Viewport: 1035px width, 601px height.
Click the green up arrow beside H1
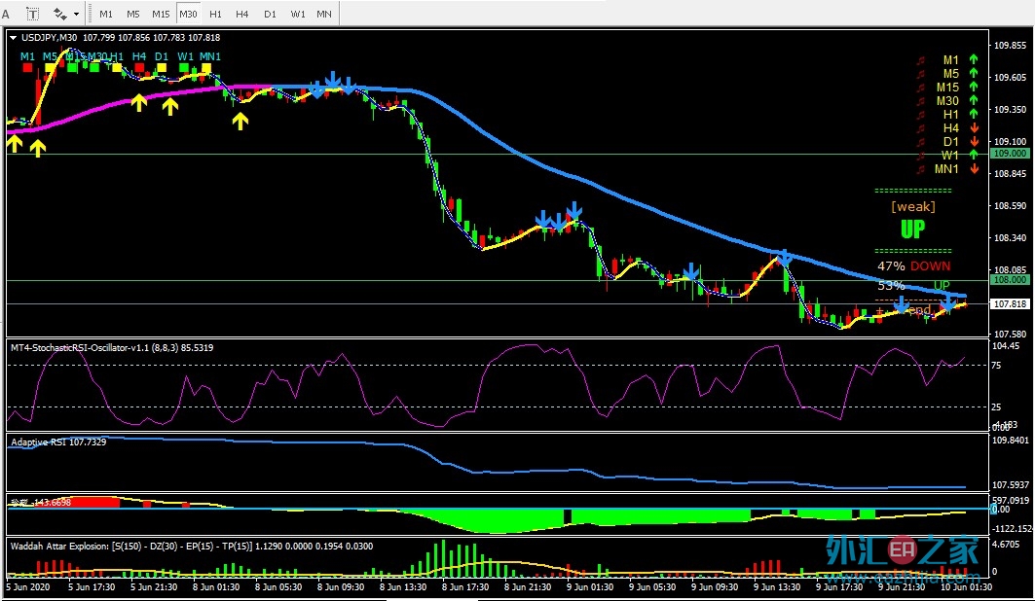974,114
